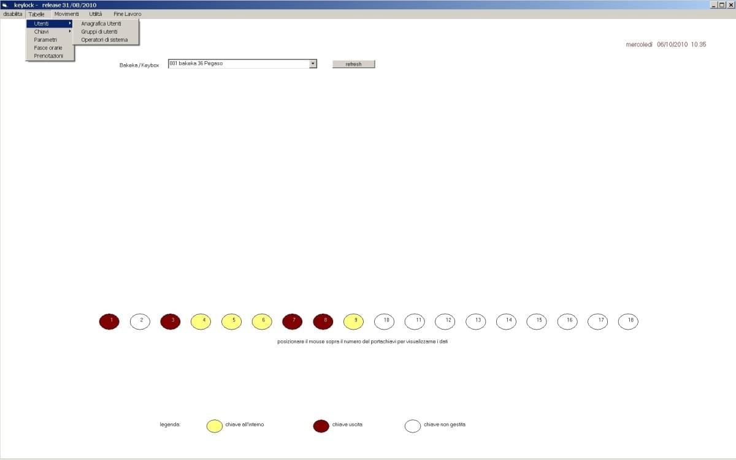Expand the Chiavi submenu

coord(49,32)
